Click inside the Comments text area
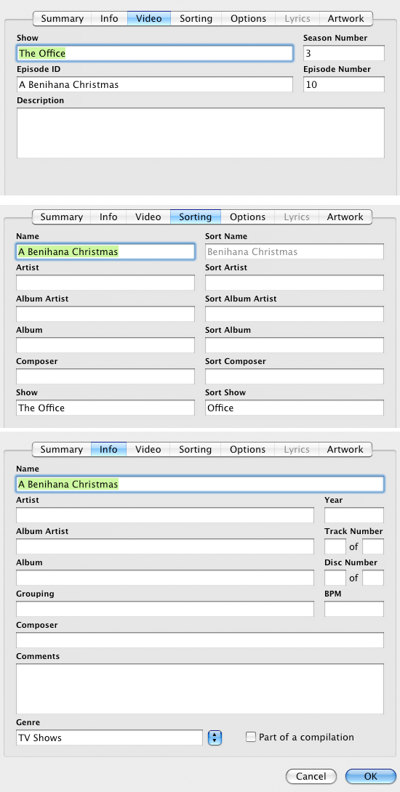This screenshot has width=400, height=792. pos(200,688)
